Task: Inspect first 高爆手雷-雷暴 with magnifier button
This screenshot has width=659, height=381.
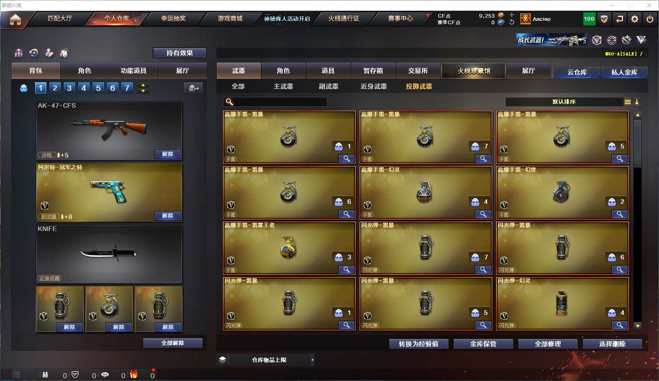Action: pos(346,159)
